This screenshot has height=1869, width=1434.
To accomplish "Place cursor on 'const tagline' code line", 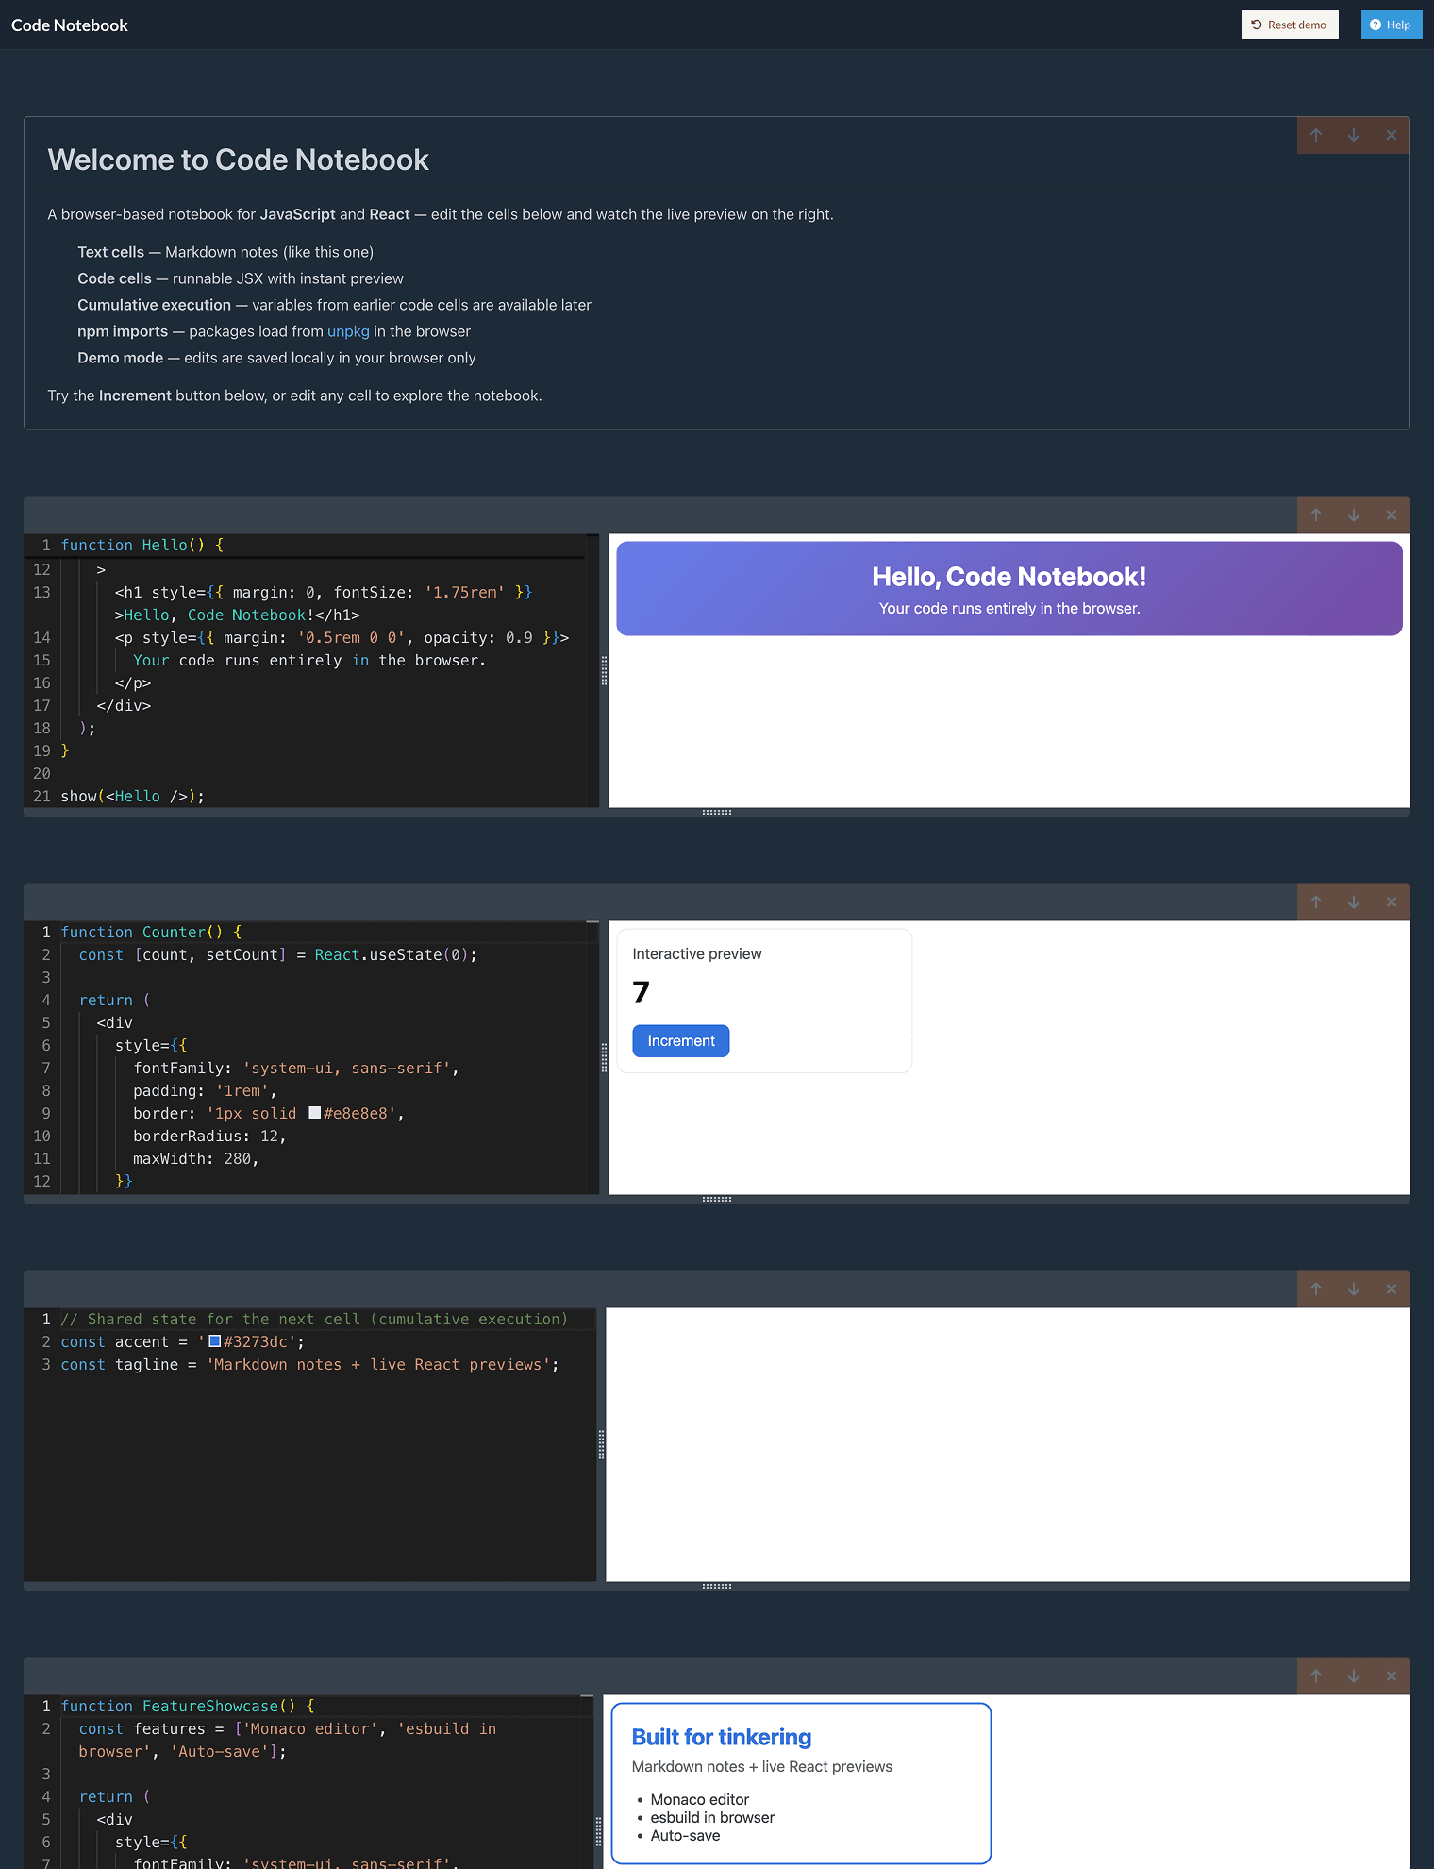I will (x=310, y=1364).
